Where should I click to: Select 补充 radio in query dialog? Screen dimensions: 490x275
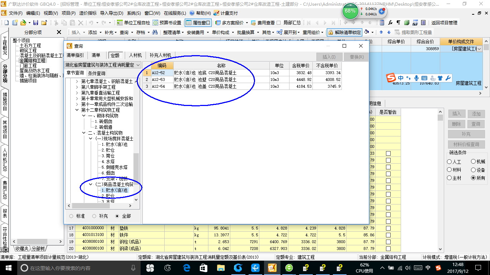[94, 216]
